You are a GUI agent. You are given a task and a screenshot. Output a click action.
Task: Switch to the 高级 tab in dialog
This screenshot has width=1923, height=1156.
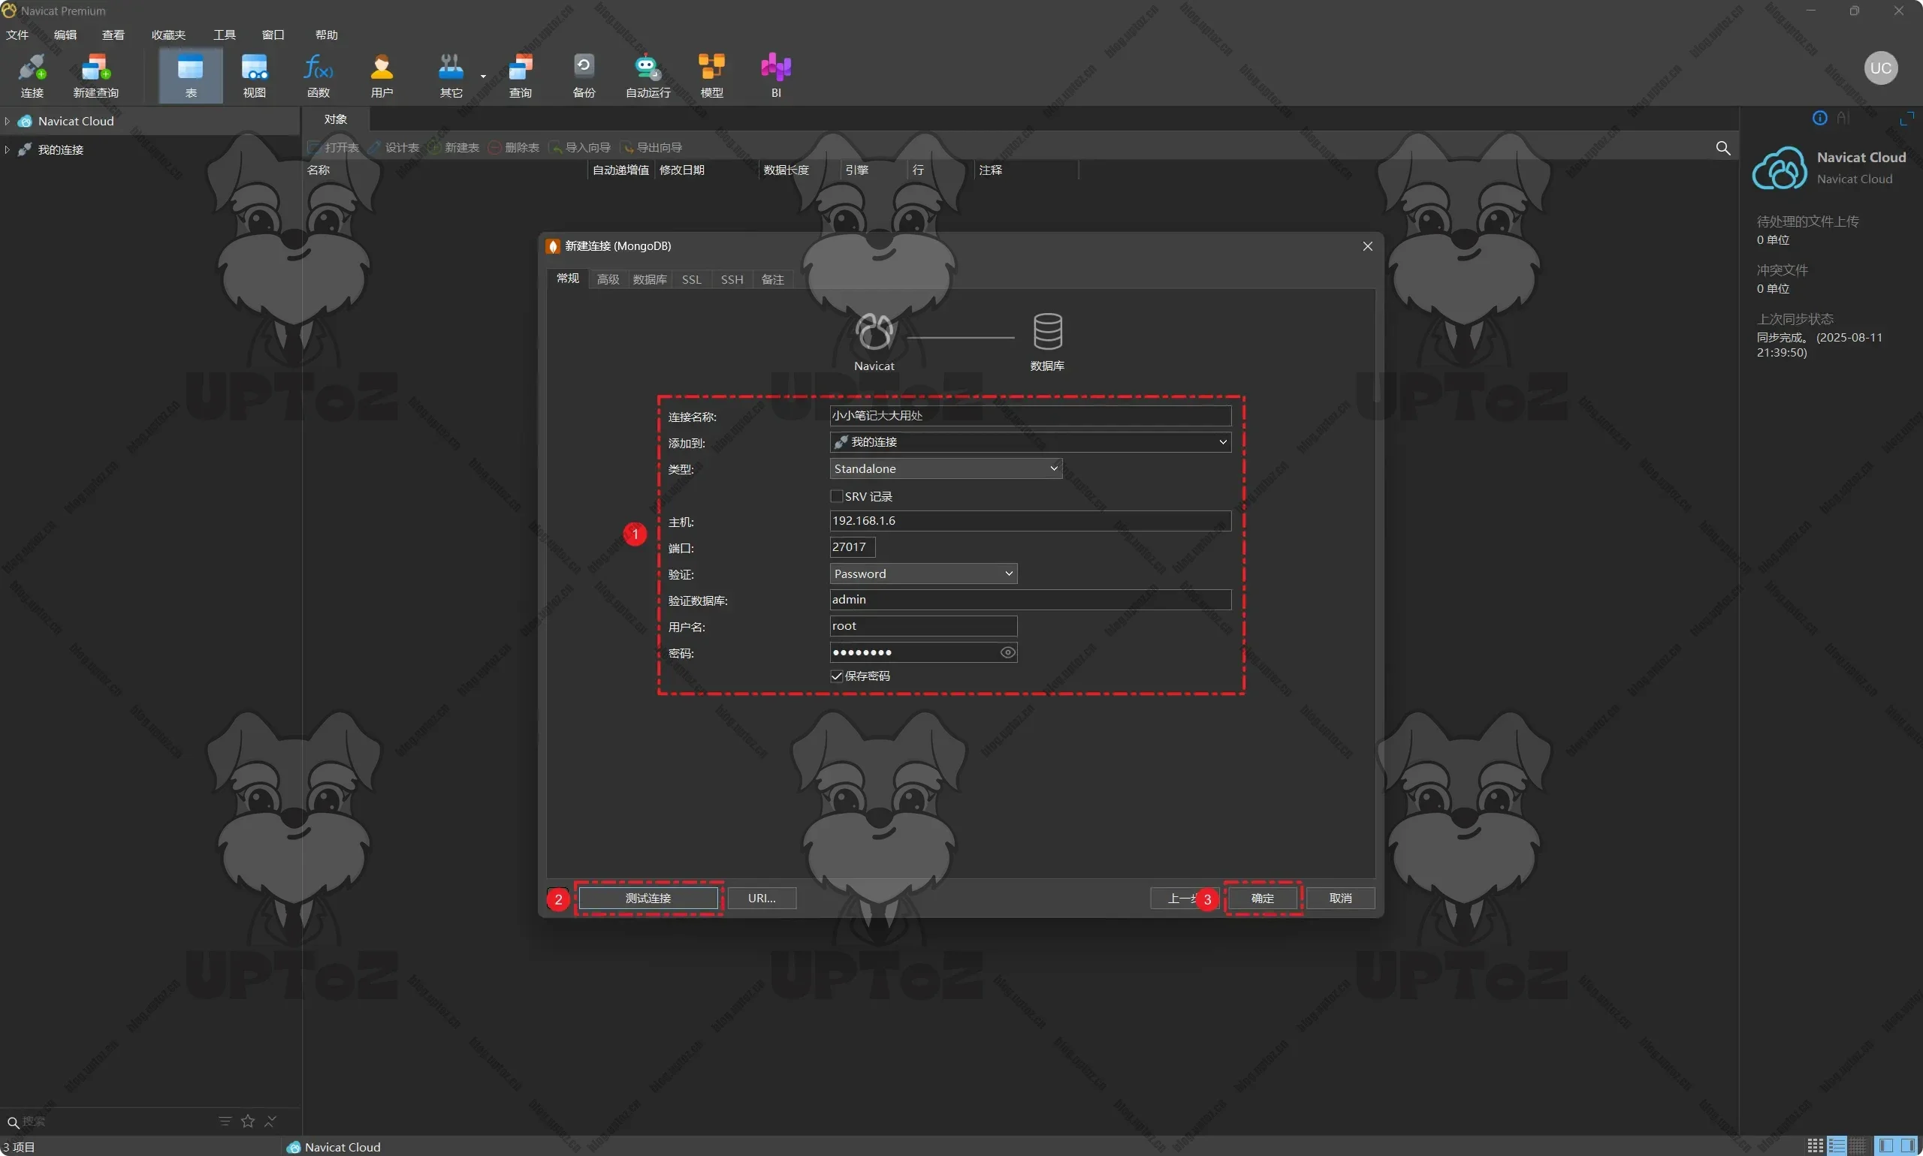coord(608,279)
